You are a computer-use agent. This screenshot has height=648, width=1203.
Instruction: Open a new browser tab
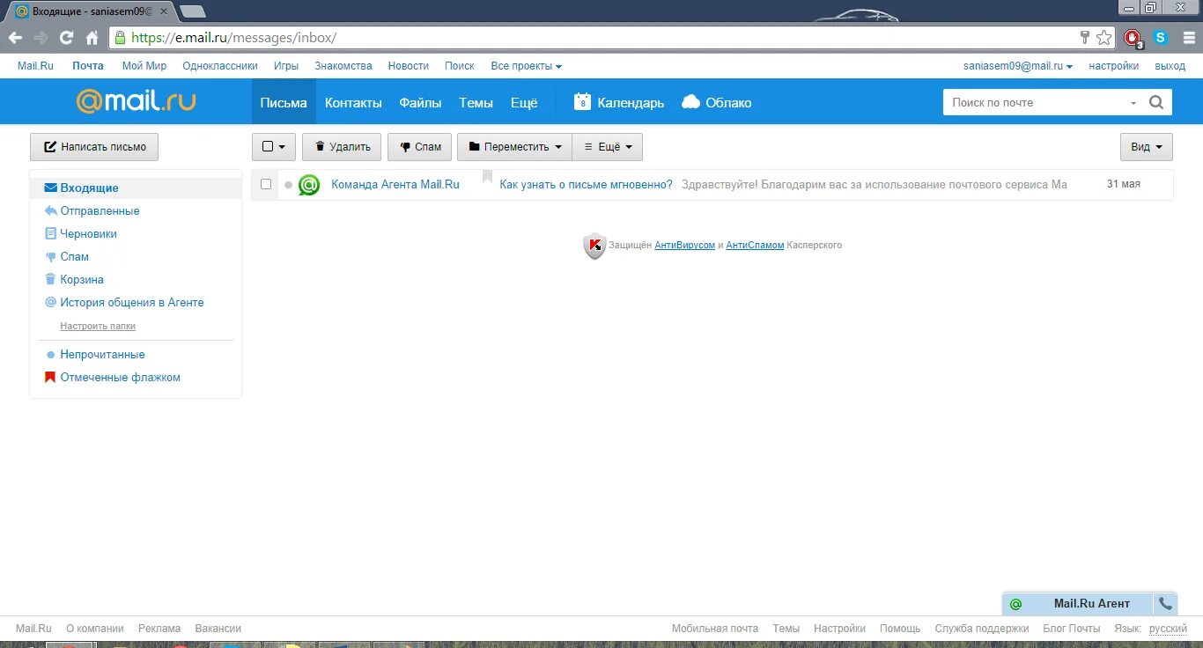pos(193,11)
